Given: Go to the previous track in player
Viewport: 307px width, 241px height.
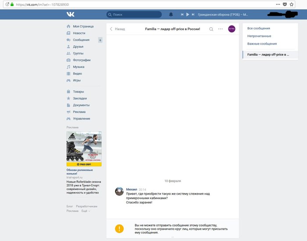Looking at the screenshot, I should [182, 14].
